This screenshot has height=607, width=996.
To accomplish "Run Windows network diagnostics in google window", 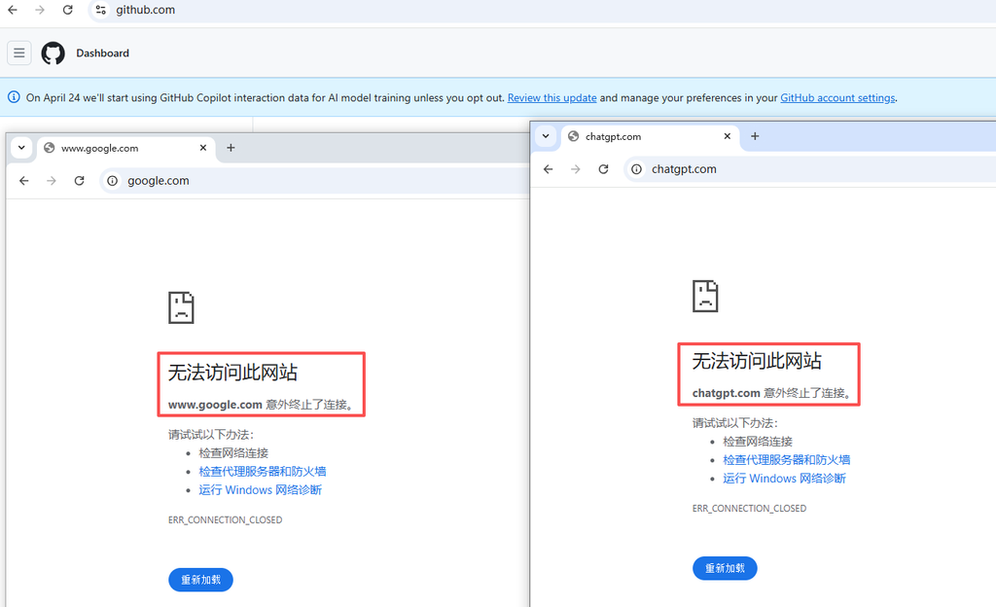I will coord(261,489).
